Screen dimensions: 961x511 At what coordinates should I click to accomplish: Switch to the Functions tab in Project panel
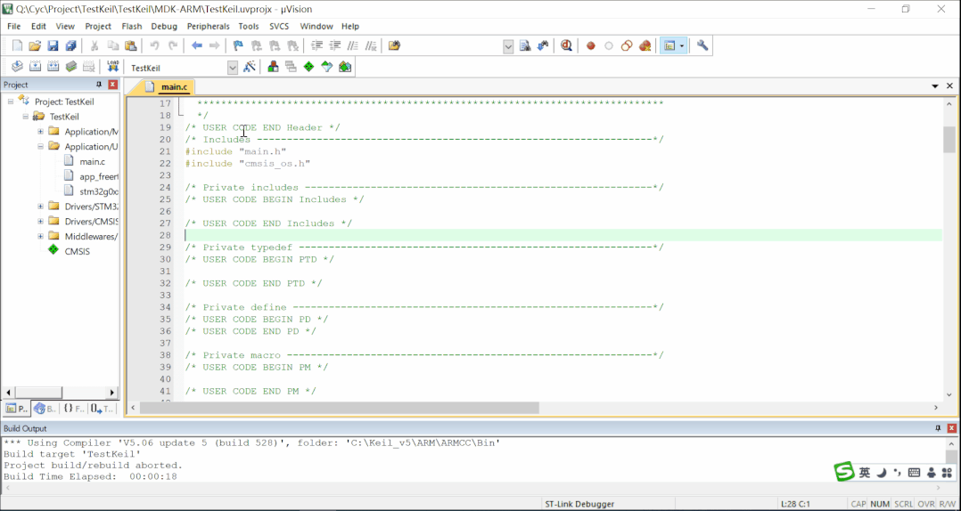(x=73, y=409)
